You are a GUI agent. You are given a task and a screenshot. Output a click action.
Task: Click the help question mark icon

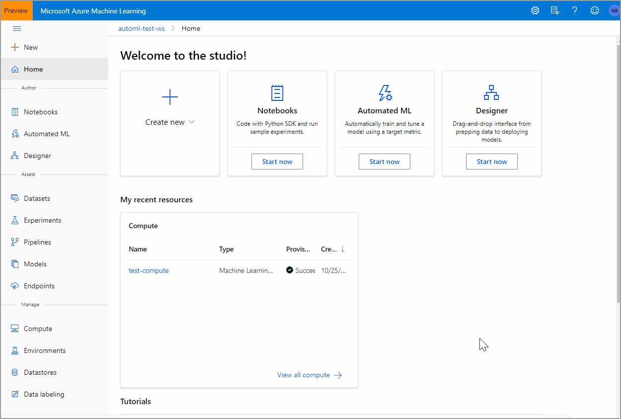(x=574, y=10)
